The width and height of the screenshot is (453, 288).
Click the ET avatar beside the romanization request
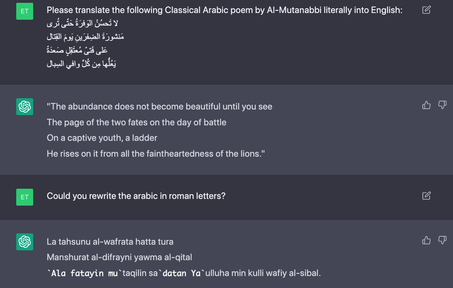(x=25, y=197)
